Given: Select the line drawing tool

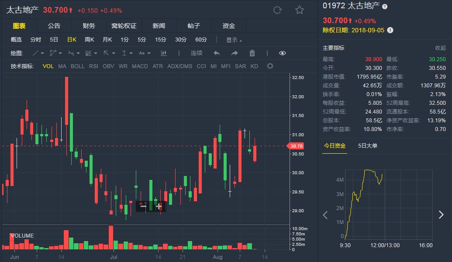Looking at the screenshot, I should pos(35,53).
